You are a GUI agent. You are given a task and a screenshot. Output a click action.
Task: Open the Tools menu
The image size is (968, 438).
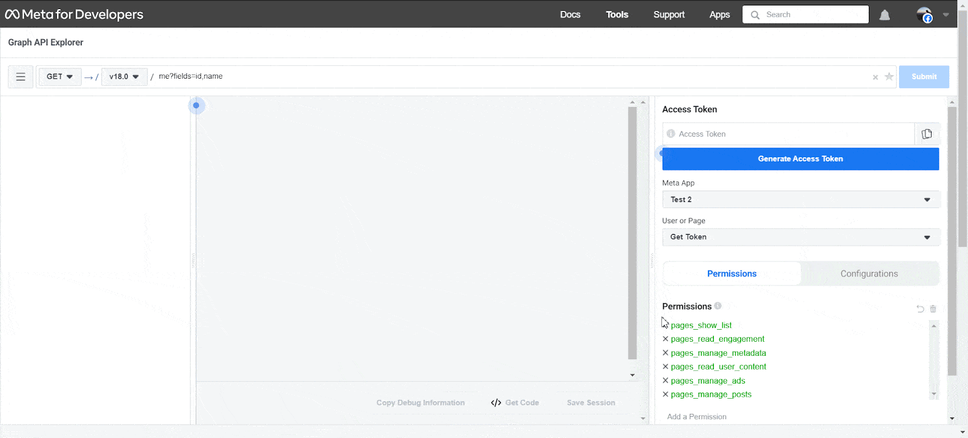pyautogui.click(x=617, y=15)
